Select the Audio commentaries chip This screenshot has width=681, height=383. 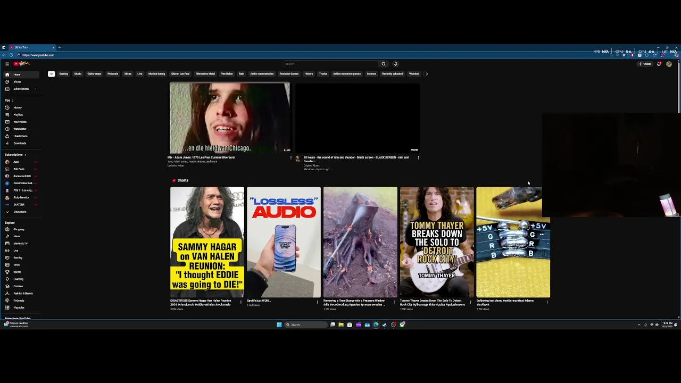click(262, 74)
